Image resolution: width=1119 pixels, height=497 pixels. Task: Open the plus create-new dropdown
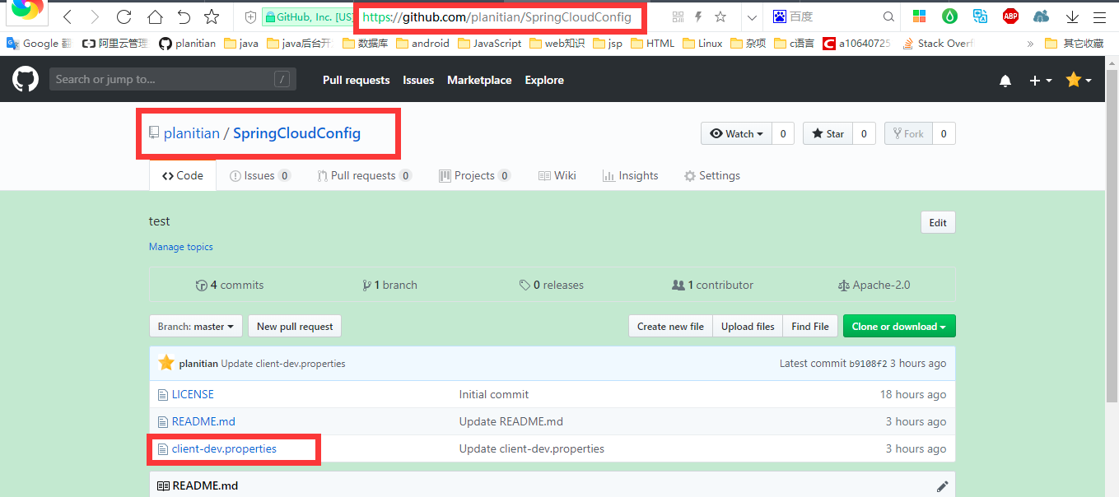pos(1041,81)
